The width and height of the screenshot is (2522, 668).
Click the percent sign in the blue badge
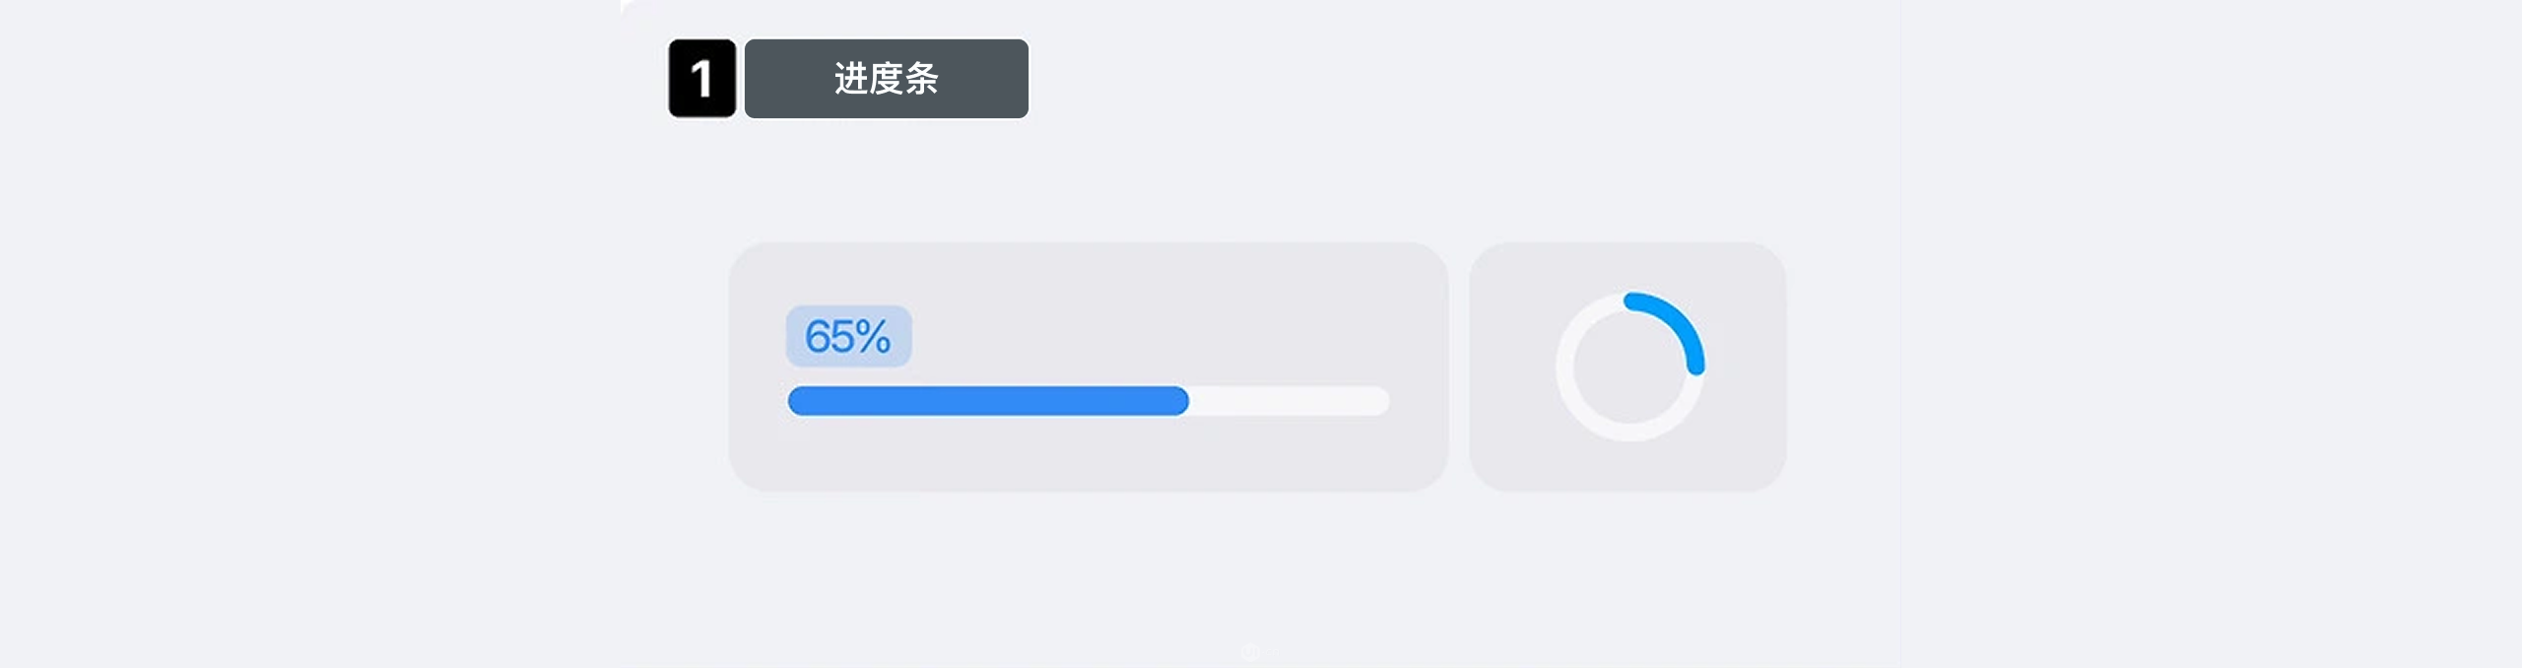tap(873, 337)
